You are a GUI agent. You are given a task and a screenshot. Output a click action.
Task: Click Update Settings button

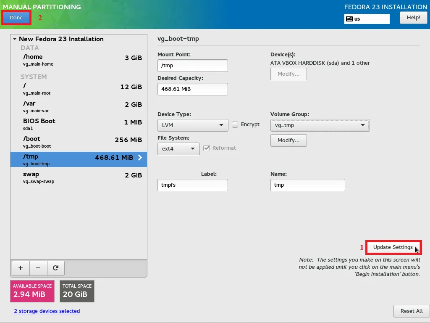[393, 247]
